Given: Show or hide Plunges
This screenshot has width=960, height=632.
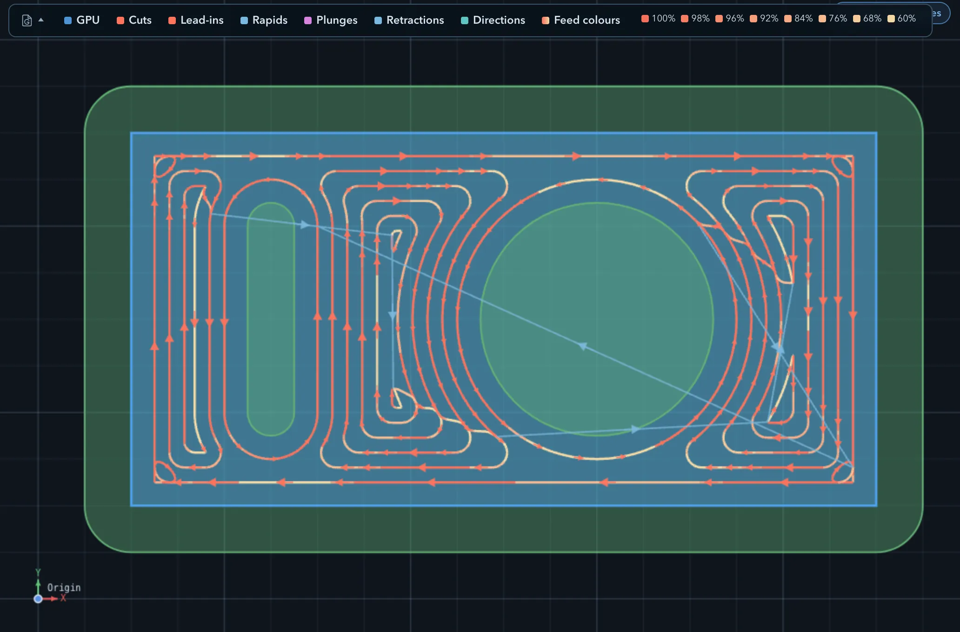Looking at the screenshot, I should tap(331, 20).
